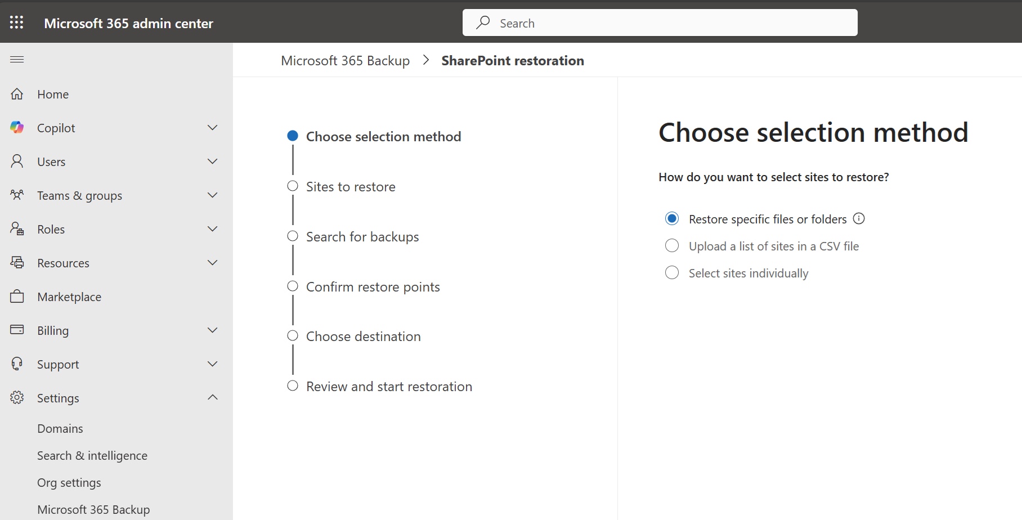Jump to the Choose destination wizard step

(363, 337)
